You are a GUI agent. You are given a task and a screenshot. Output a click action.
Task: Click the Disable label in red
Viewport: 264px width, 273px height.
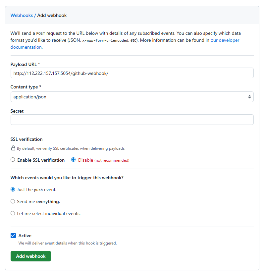point(85,160)
